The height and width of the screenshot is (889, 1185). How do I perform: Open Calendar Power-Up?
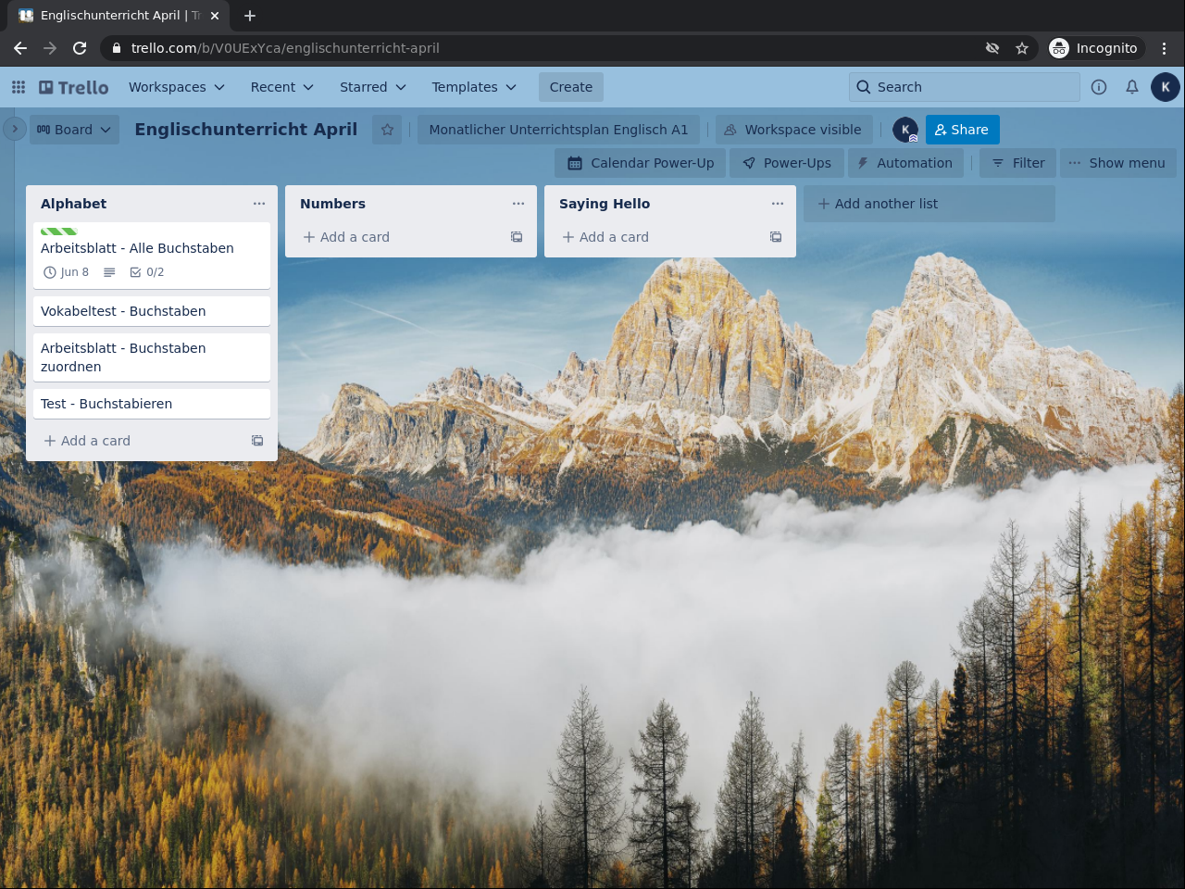point(641,163)
